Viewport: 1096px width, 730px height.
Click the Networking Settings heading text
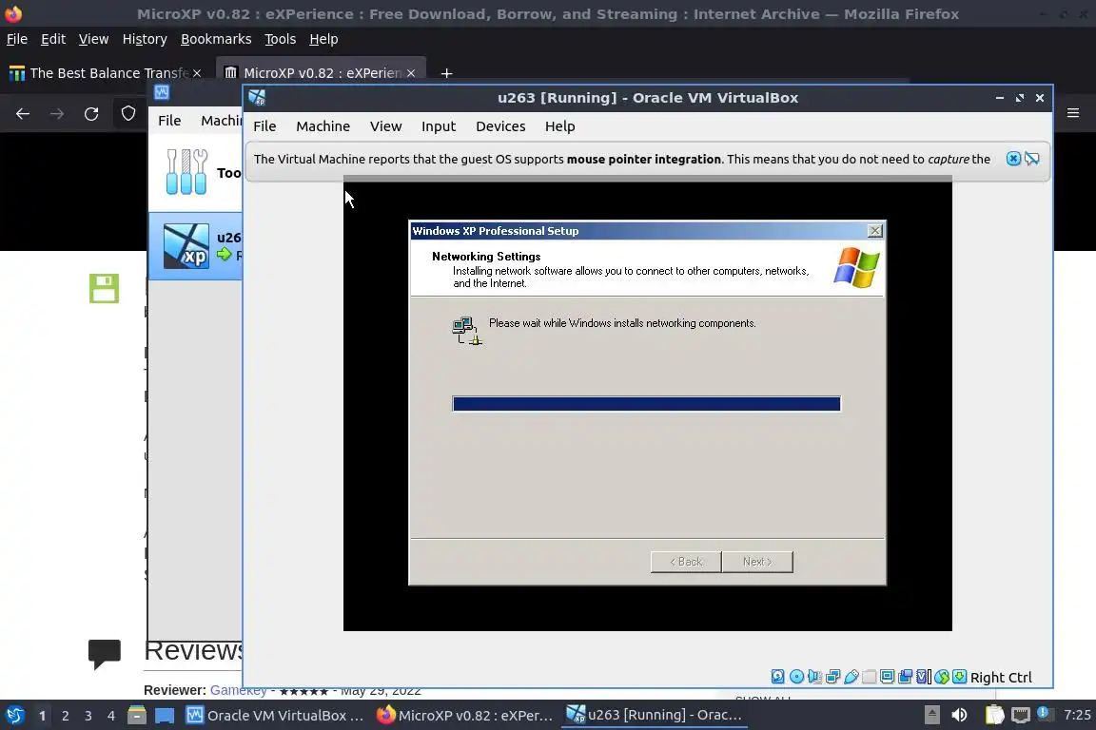point(486,257)
